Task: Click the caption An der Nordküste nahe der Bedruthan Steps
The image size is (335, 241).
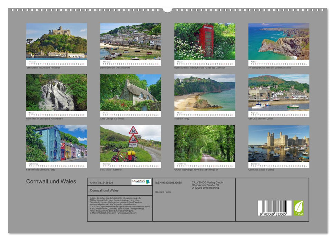Action: coord(270,68)
